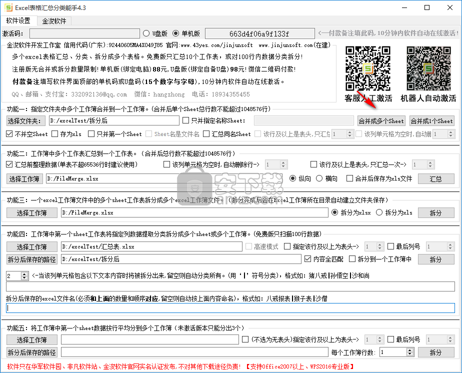
Task: Click the excel文件名 input field
Action: (x=230, y=308)
